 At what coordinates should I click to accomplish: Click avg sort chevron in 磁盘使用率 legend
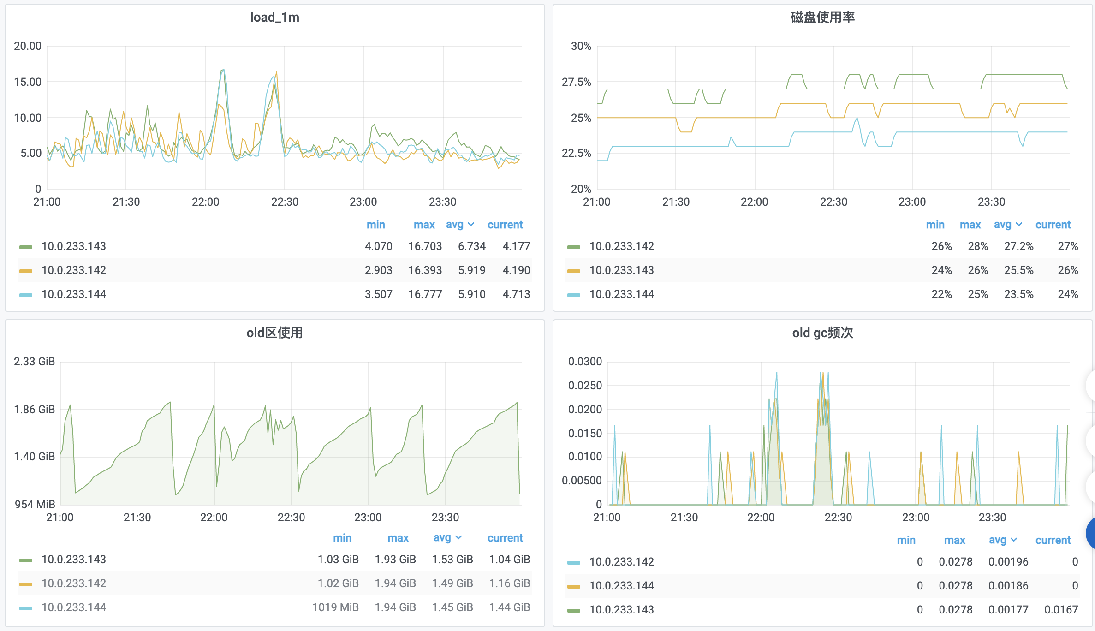click(1019, 225)
